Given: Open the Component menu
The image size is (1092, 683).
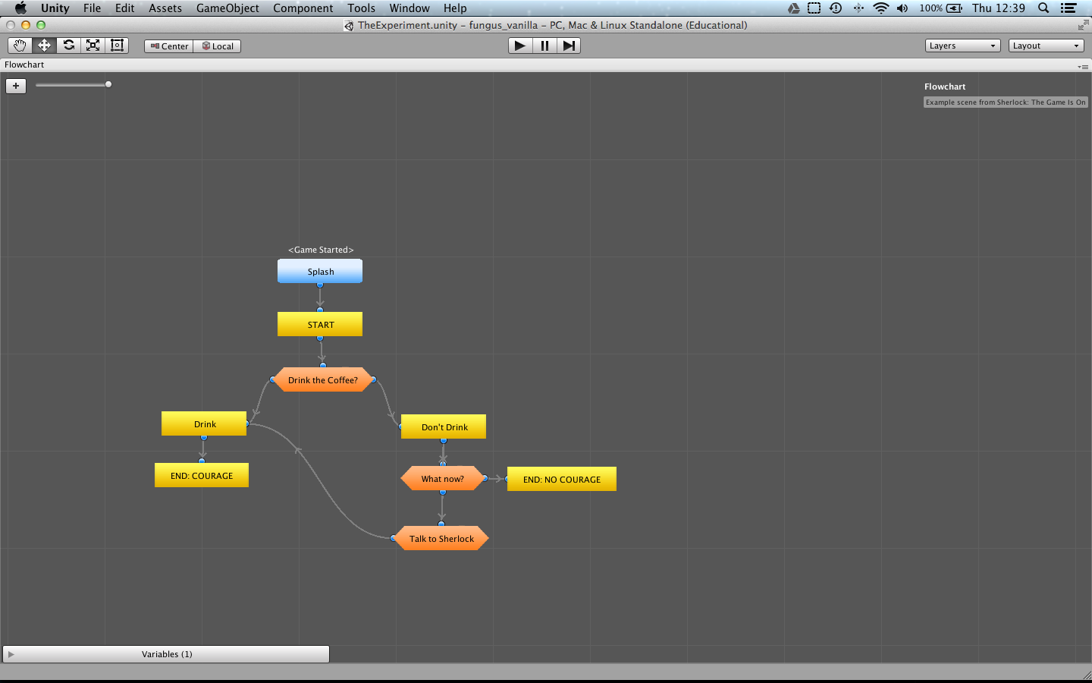Looking at the screenshot, I should coord(303,8).
